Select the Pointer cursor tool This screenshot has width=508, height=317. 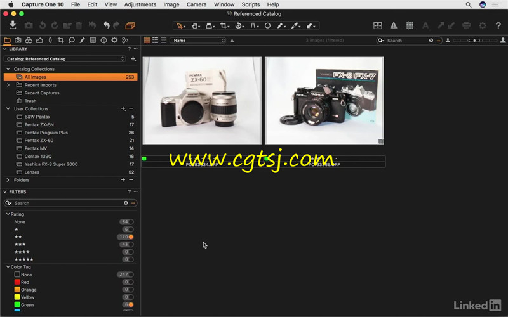coord(180,25)
